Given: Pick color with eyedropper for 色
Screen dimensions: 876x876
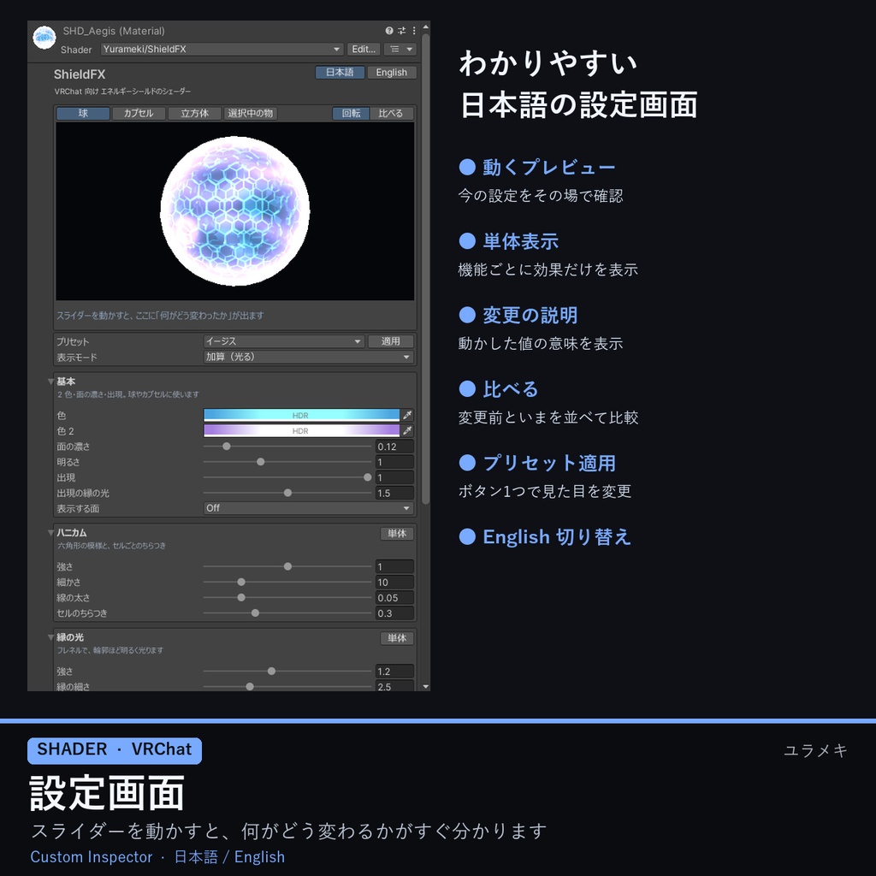Looking at the screenshot, I should tap(408, 415).
